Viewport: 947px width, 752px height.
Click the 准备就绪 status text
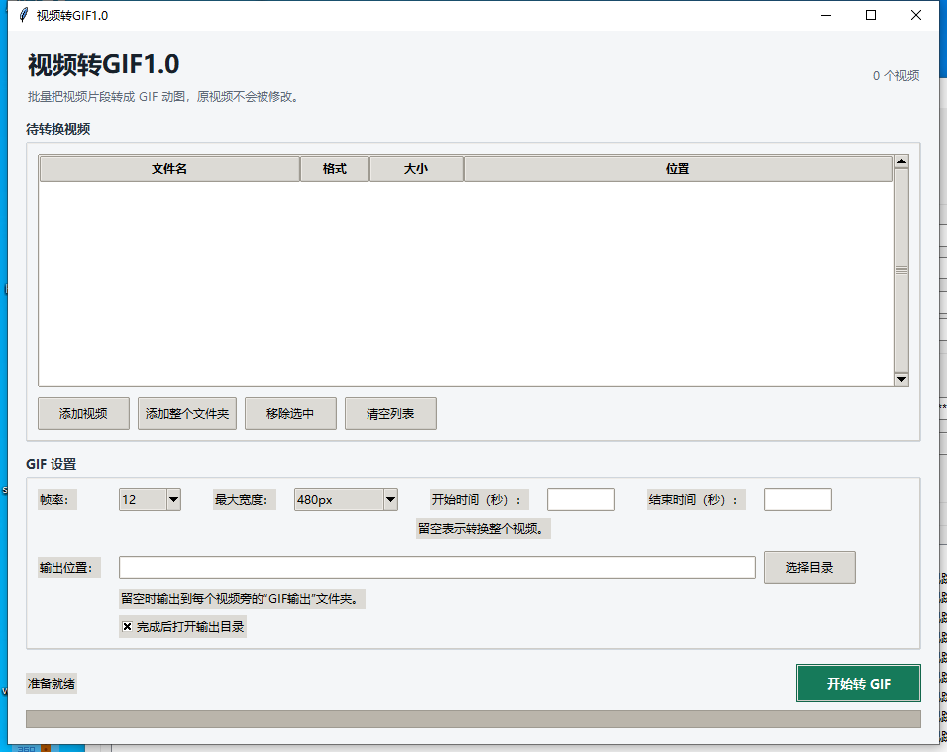coord(52,684)
